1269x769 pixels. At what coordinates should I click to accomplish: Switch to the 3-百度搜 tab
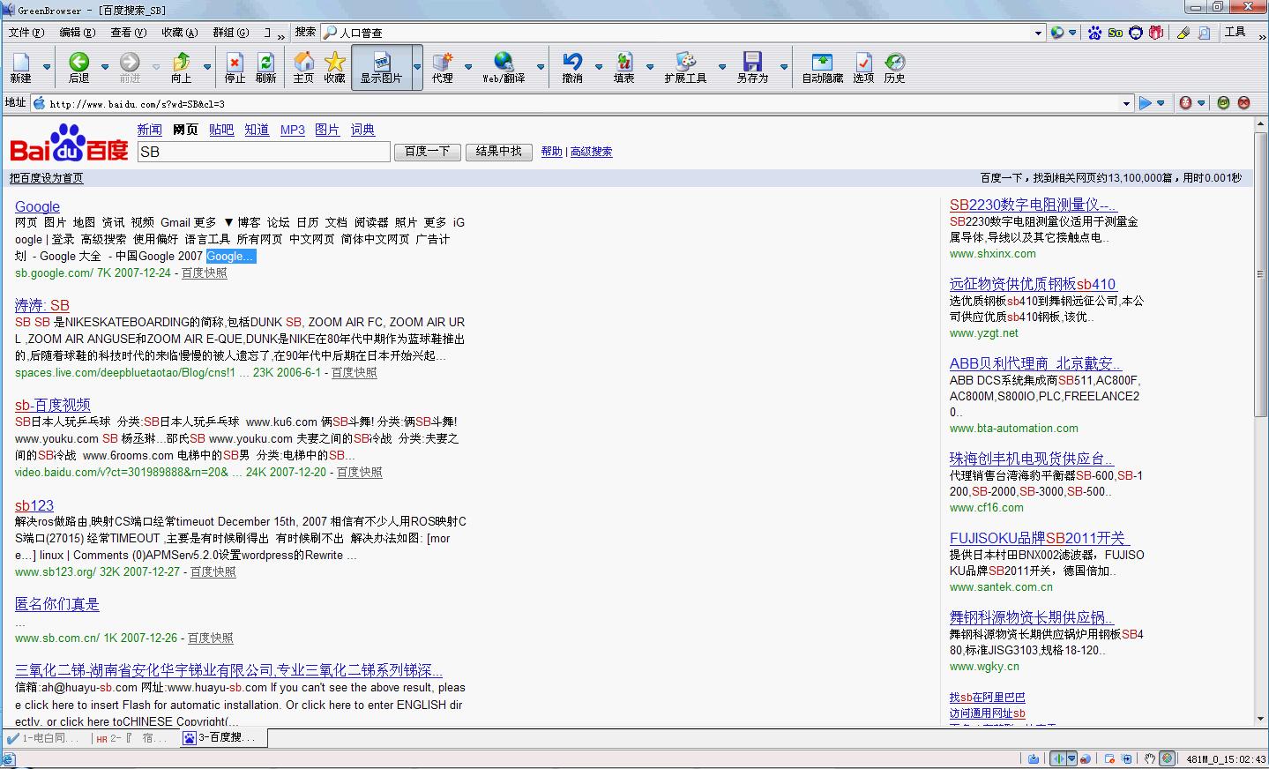point(219,737)
